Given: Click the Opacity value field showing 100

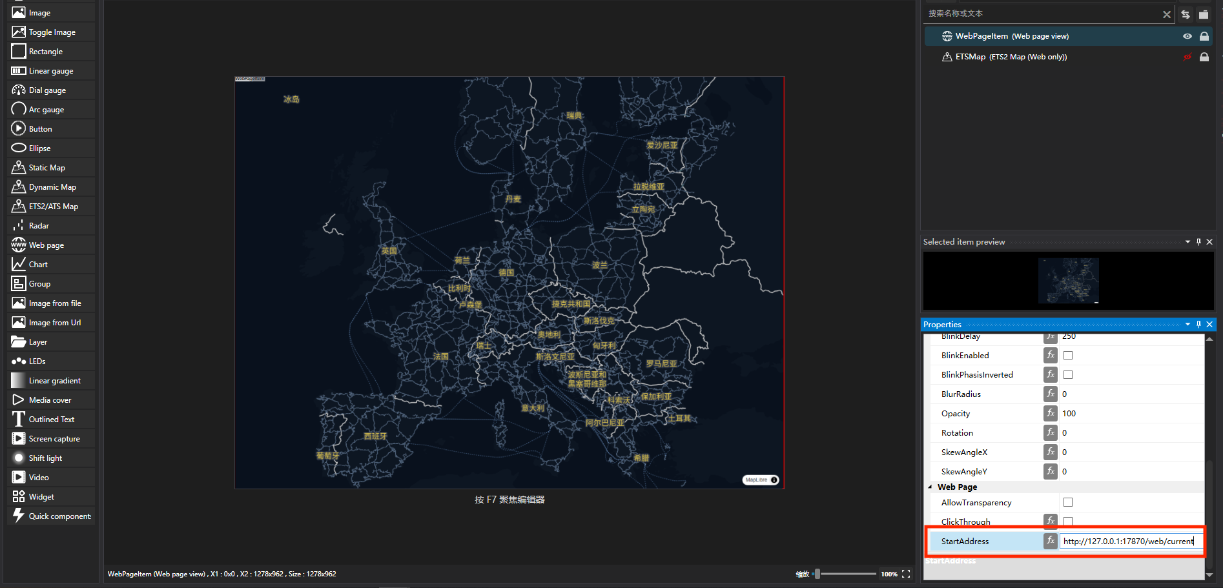Looking at the screenshot, I should click(x=1132, y=413).
